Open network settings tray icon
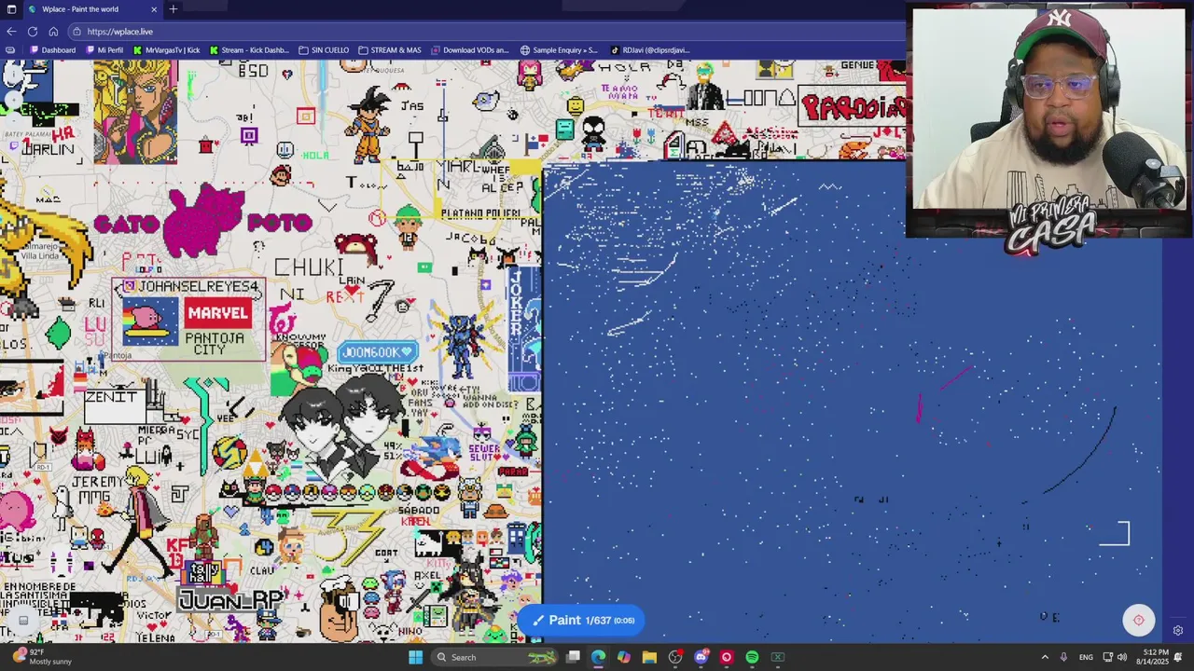This screenshot has height=671, width=1194. 1108,657
